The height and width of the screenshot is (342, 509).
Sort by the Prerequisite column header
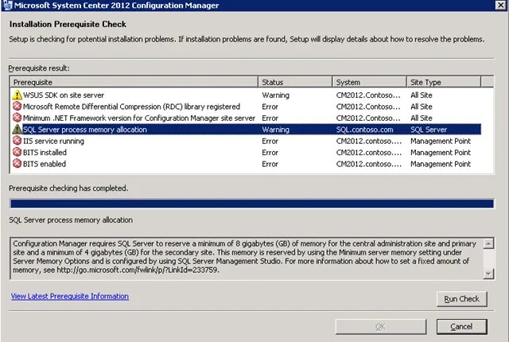tap(134, 82)
